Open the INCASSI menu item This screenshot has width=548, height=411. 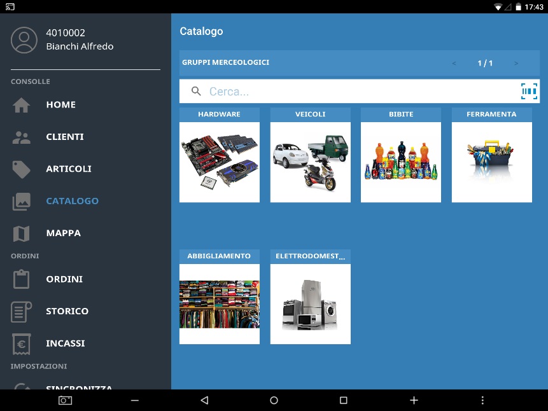coord(66,344)
